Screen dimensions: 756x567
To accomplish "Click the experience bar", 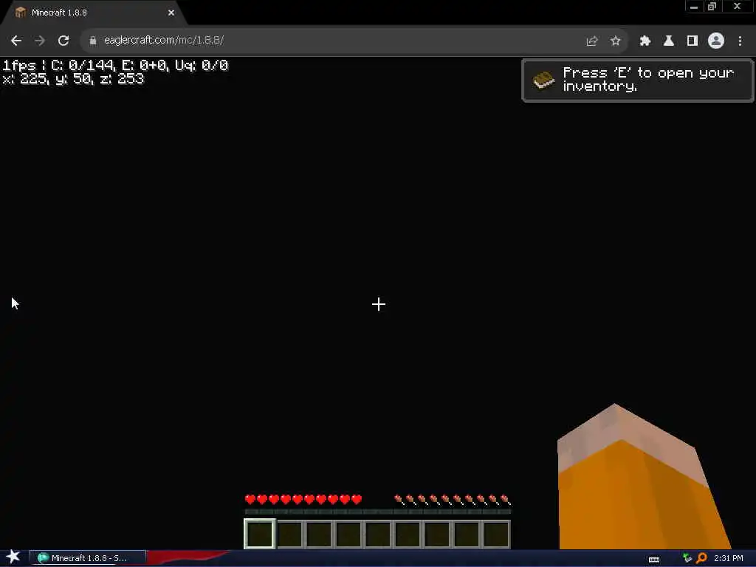I will tap(377, 512).
